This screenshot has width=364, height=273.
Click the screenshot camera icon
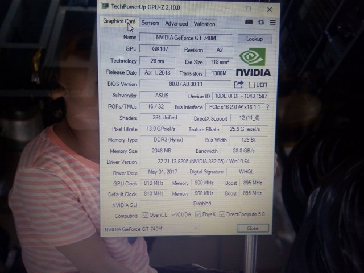pyautogui.click(x=249, y=23)
